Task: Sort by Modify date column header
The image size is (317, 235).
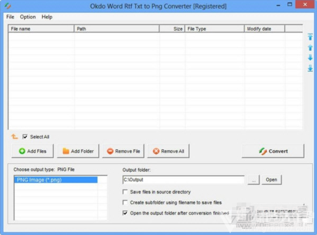Action: pyautogui.click(x=265, y=29)
